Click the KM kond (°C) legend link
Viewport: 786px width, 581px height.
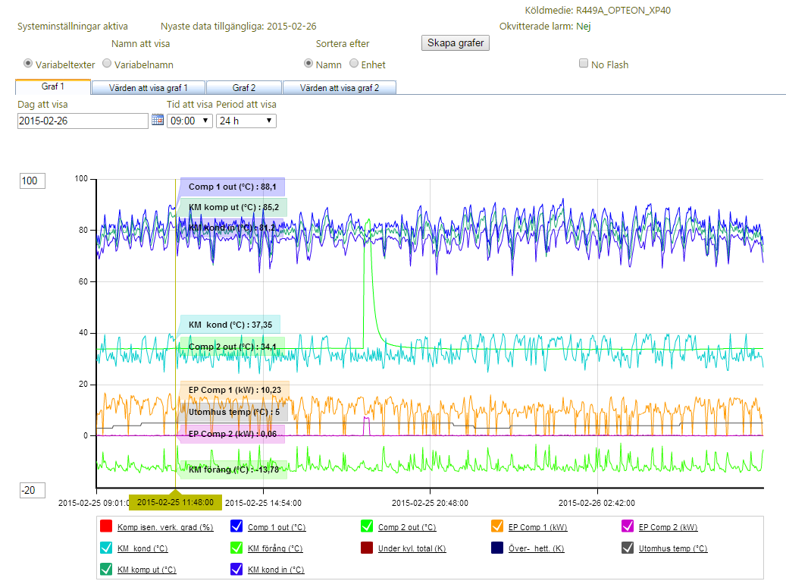[x=142, y=548]
